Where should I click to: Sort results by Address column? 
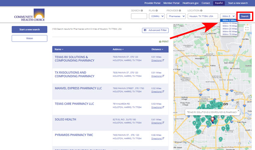[118, 49]
